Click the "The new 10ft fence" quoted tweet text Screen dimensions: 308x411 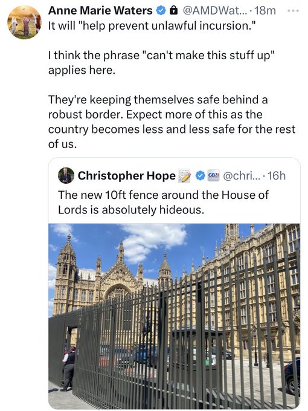(x=163, y=202)
